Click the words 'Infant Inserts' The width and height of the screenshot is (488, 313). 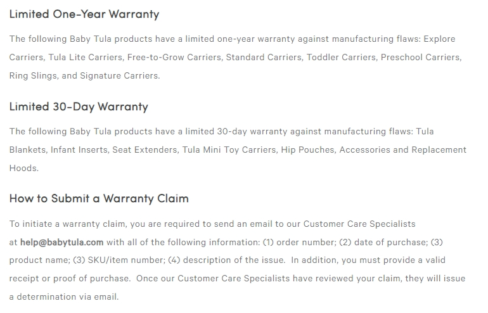coord(79,150)
